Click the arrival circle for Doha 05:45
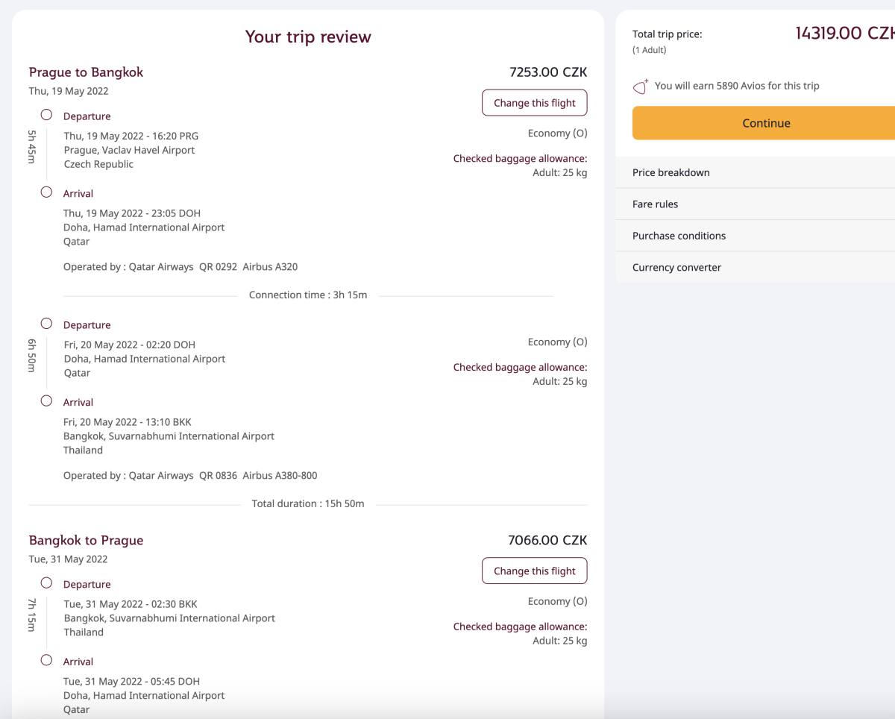The height and width of the screenshot is (719, 895). 47,660
